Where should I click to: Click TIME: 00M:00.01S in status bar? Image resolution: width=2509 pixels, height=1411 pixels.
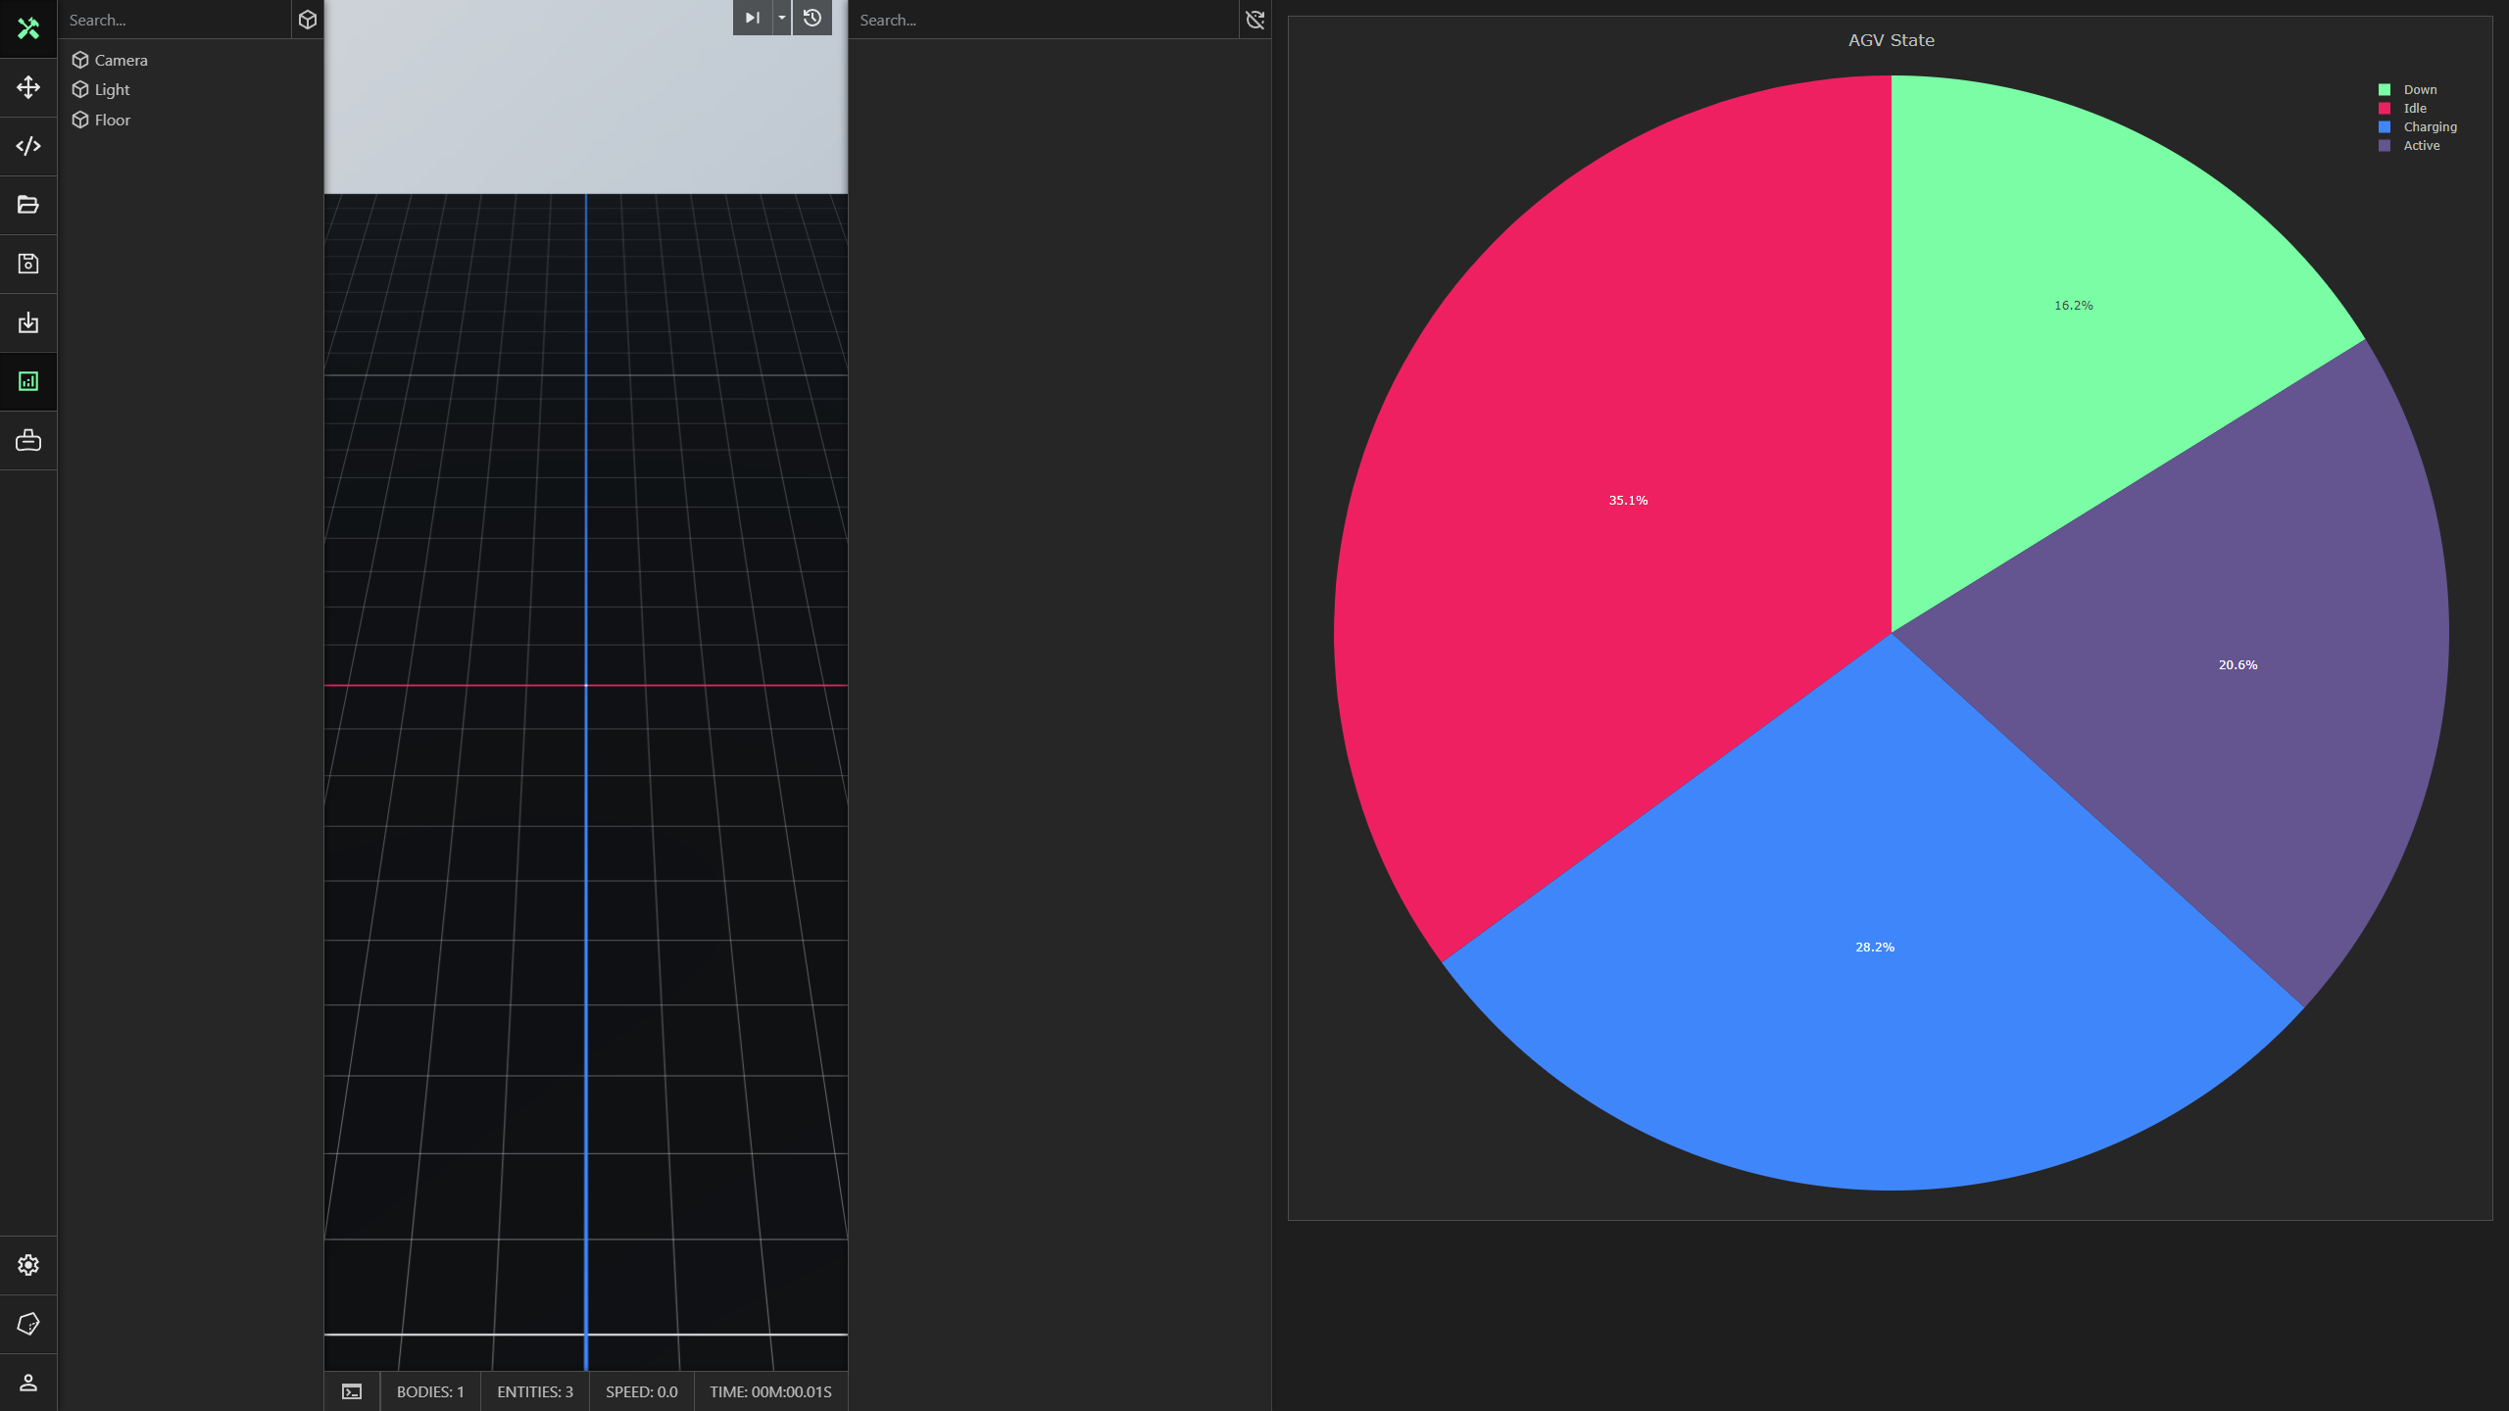pyautogui.click(x=770, y=1391)
